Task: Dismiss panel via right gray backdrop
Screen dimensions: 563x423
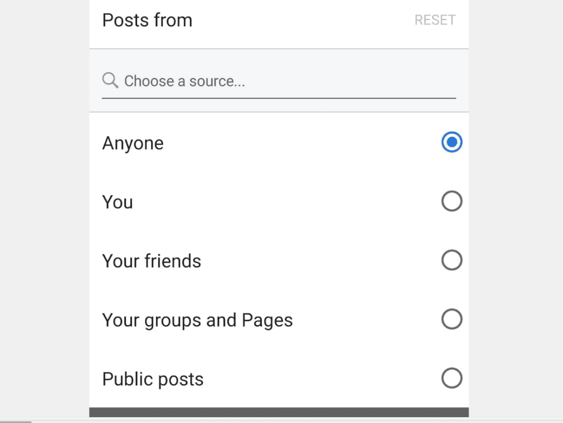Action: tap(516, 208)
